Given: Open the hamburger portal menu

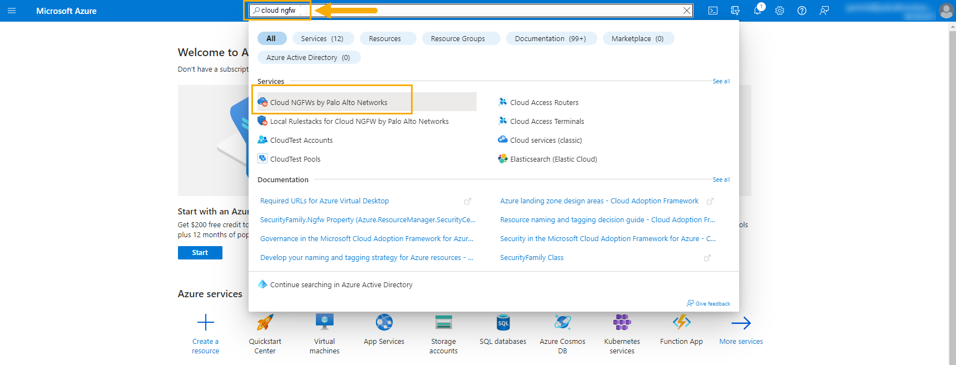Looking at the screenshot, I should point(12,11).
